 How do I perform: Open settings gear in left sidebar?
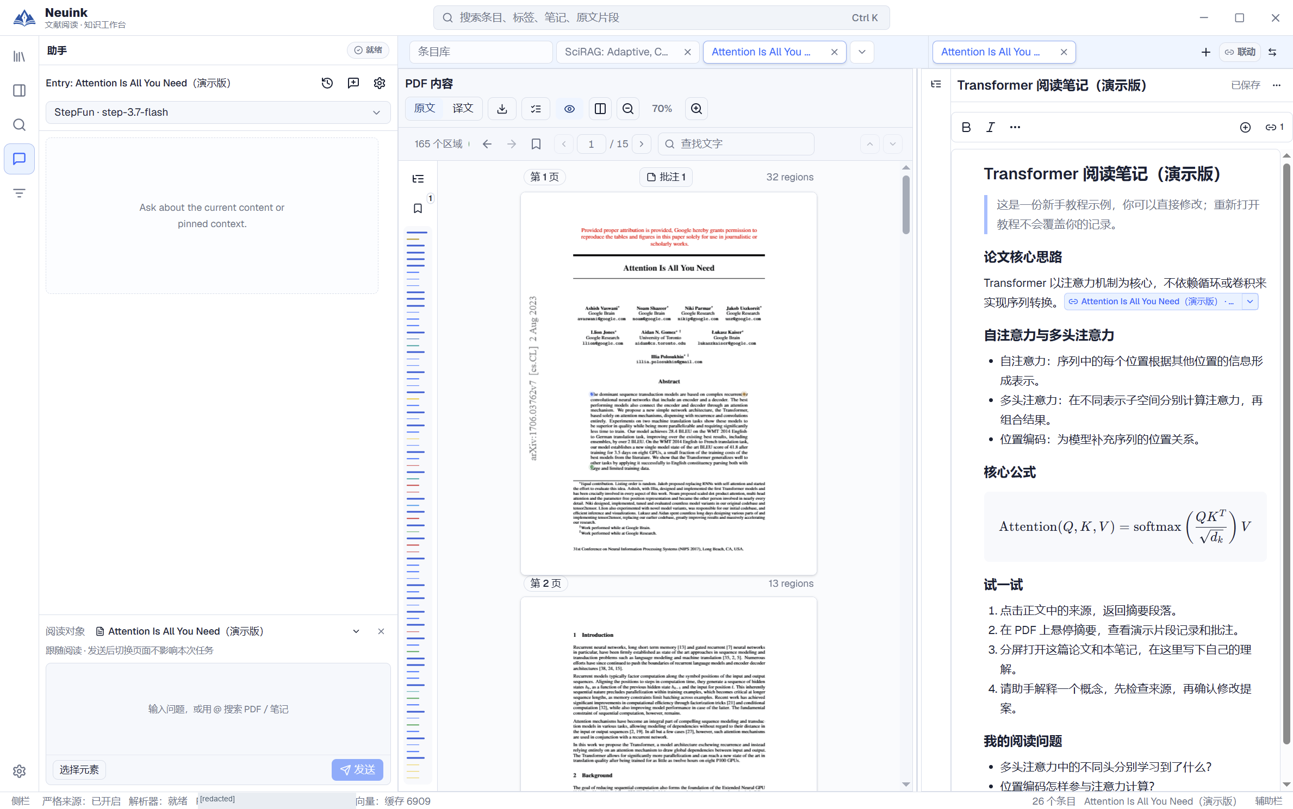coord(19,771)
